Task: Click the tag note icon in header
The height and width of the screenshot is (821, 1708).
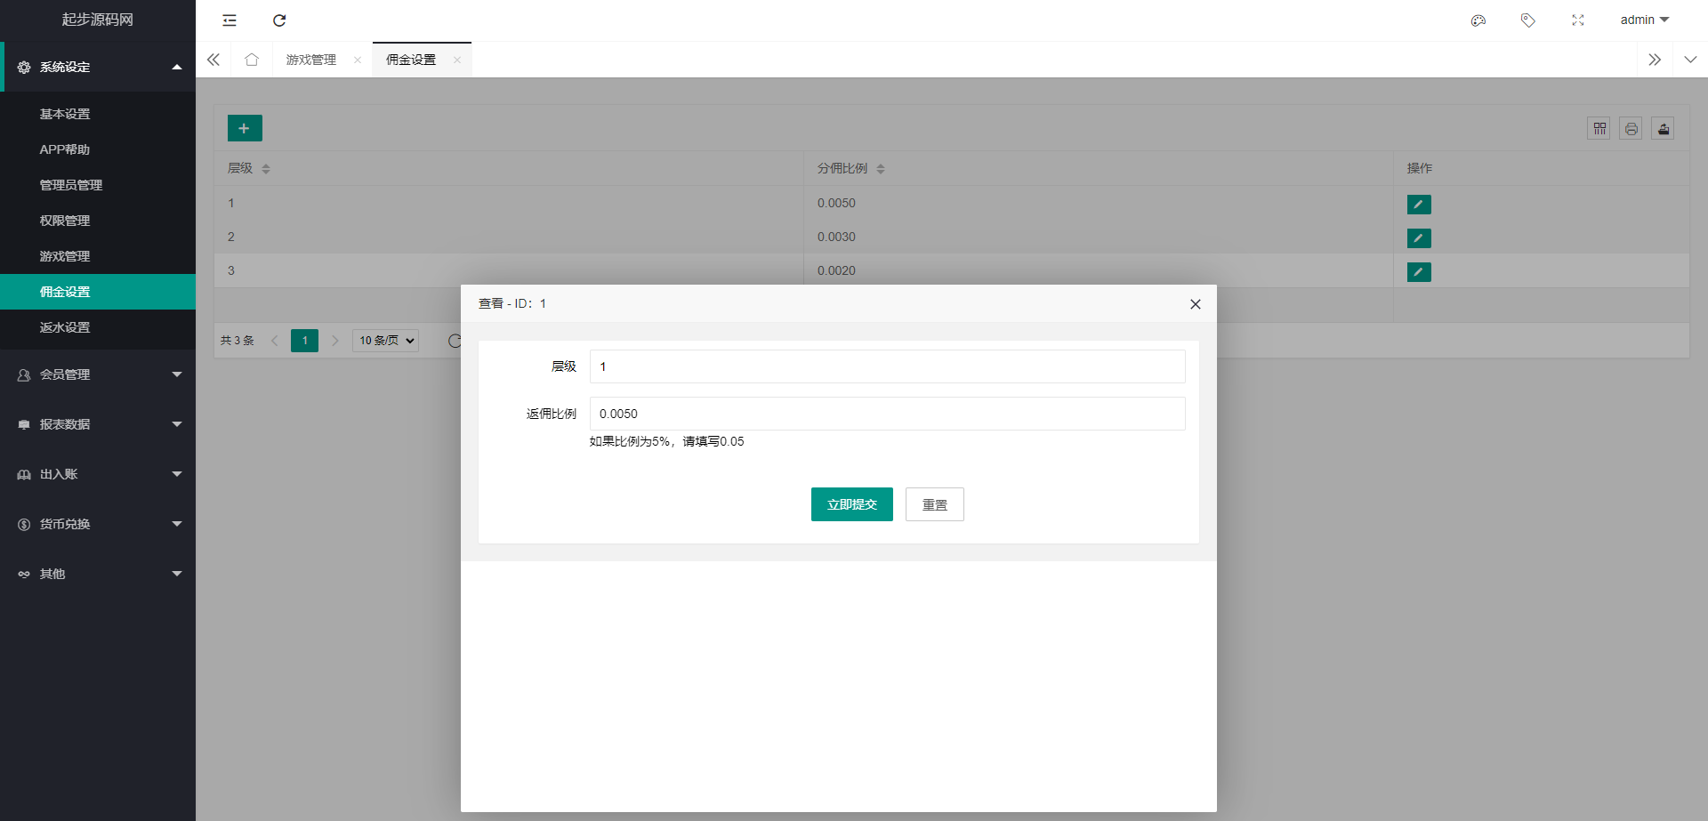Action: (x=1528, y=20)
